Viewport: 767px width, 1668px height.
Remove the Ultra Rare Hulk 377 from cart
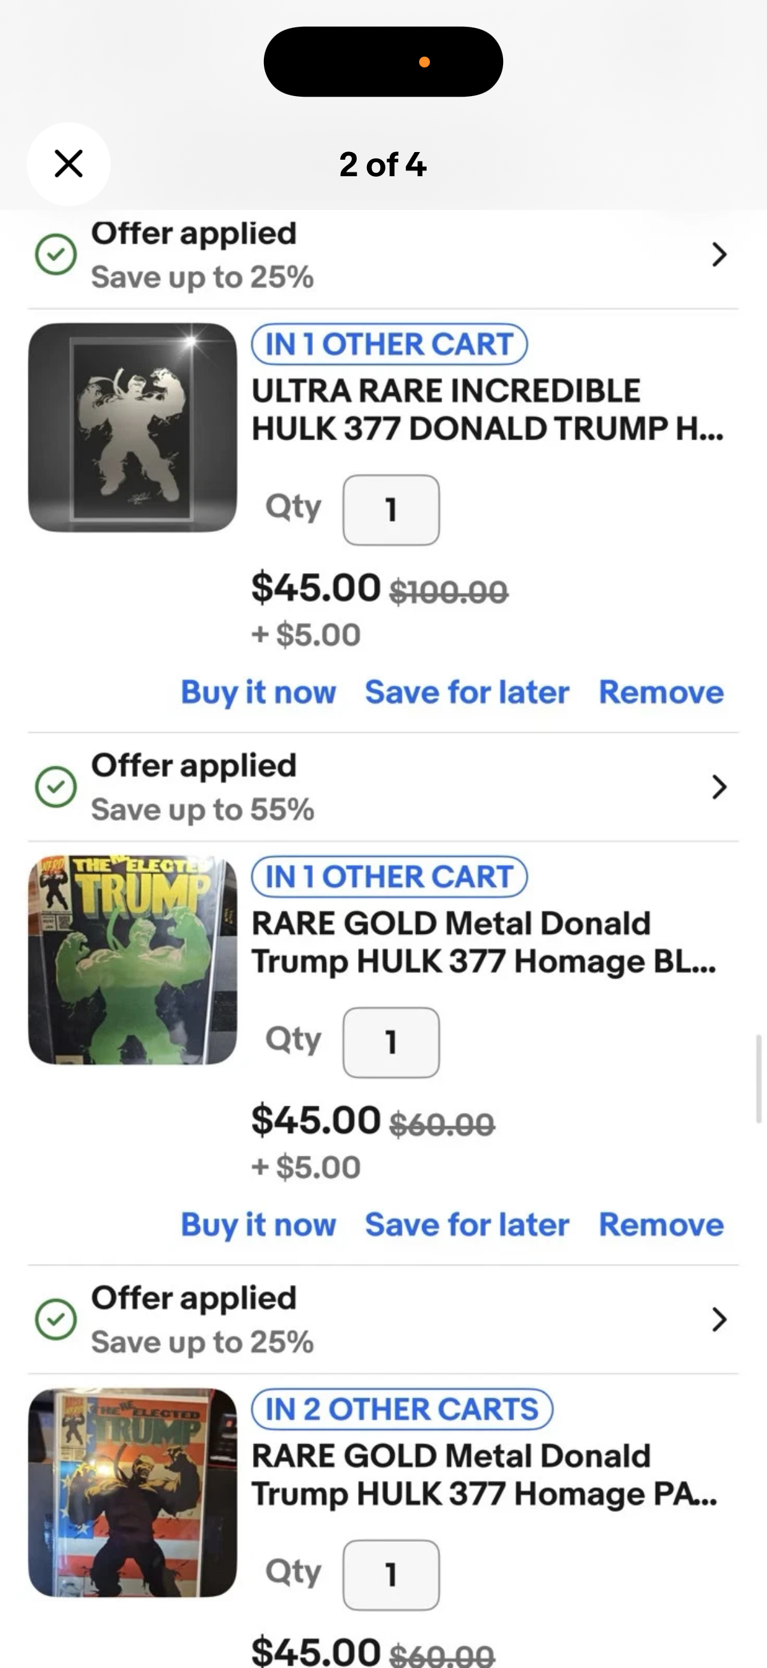coord(661,692)
